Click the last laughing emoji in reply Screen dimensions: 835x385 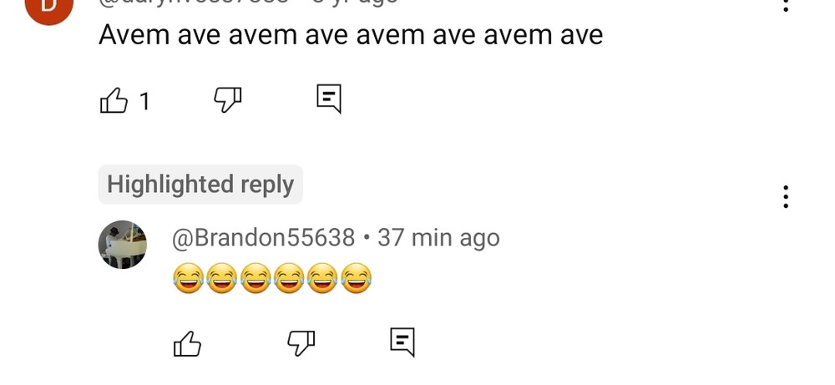tap(357, 278)
